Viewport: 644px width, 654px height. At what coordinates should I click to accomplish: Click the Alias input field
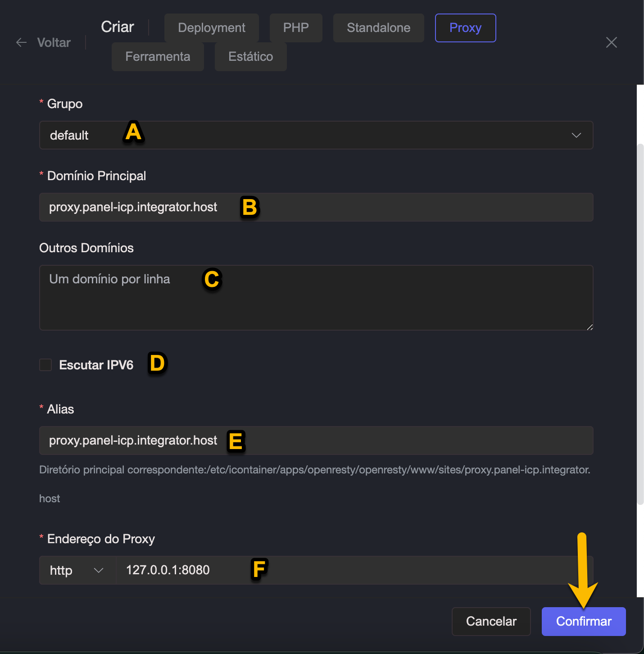point(360,441)
